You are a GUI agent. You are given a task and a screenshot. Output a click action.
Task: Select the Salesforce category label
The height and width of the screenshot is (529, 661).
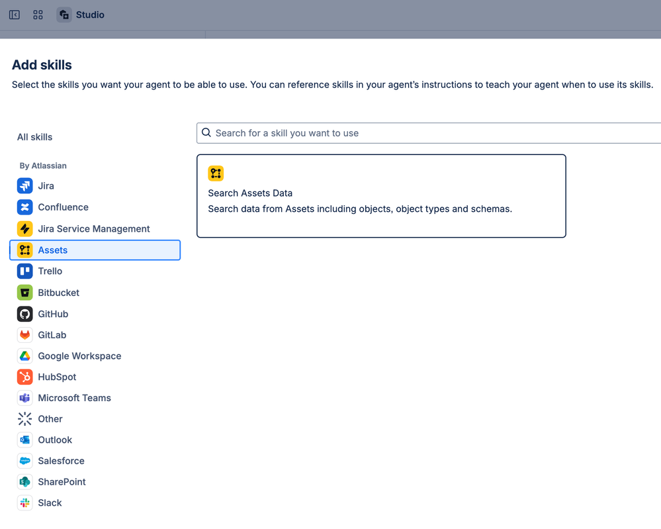(x=61, y=461)
